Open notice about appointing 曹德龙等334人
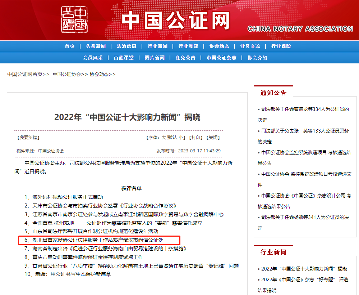Image resolution: width=359 pixels, height=295 pixels. click(x=303, y=115)
